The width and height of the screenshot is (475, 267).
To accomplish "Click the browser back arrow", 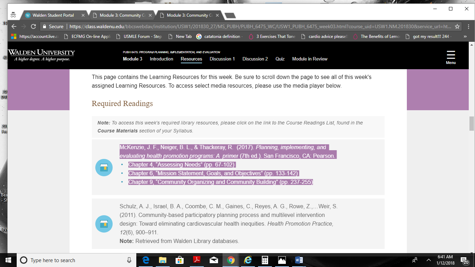I will 14,26.
